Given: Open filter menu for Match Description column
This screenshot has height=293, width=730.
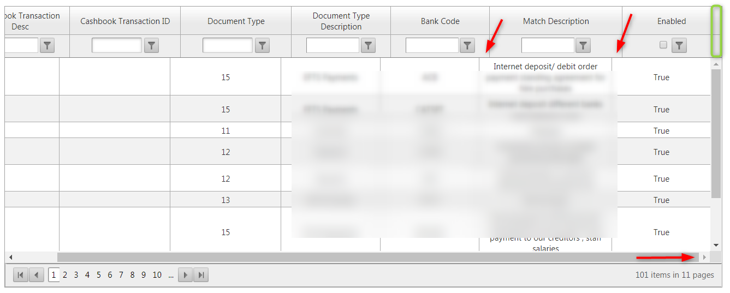Looking at the screenshot, I should [x=584, y=45].
